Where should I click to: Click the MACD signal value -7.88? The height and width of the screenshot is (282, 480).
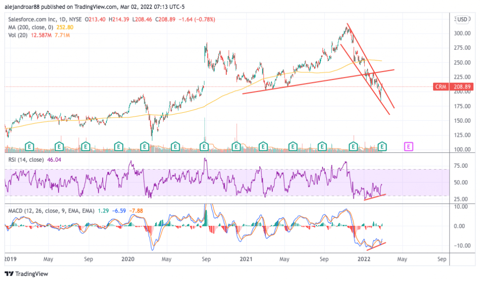136,211
